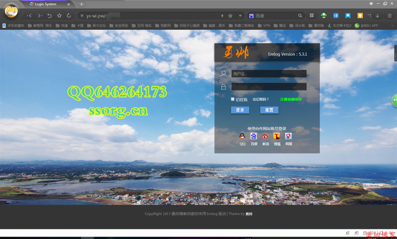
Task: Choose Baidu paw icon for login
Action: [x=254, y=136]
